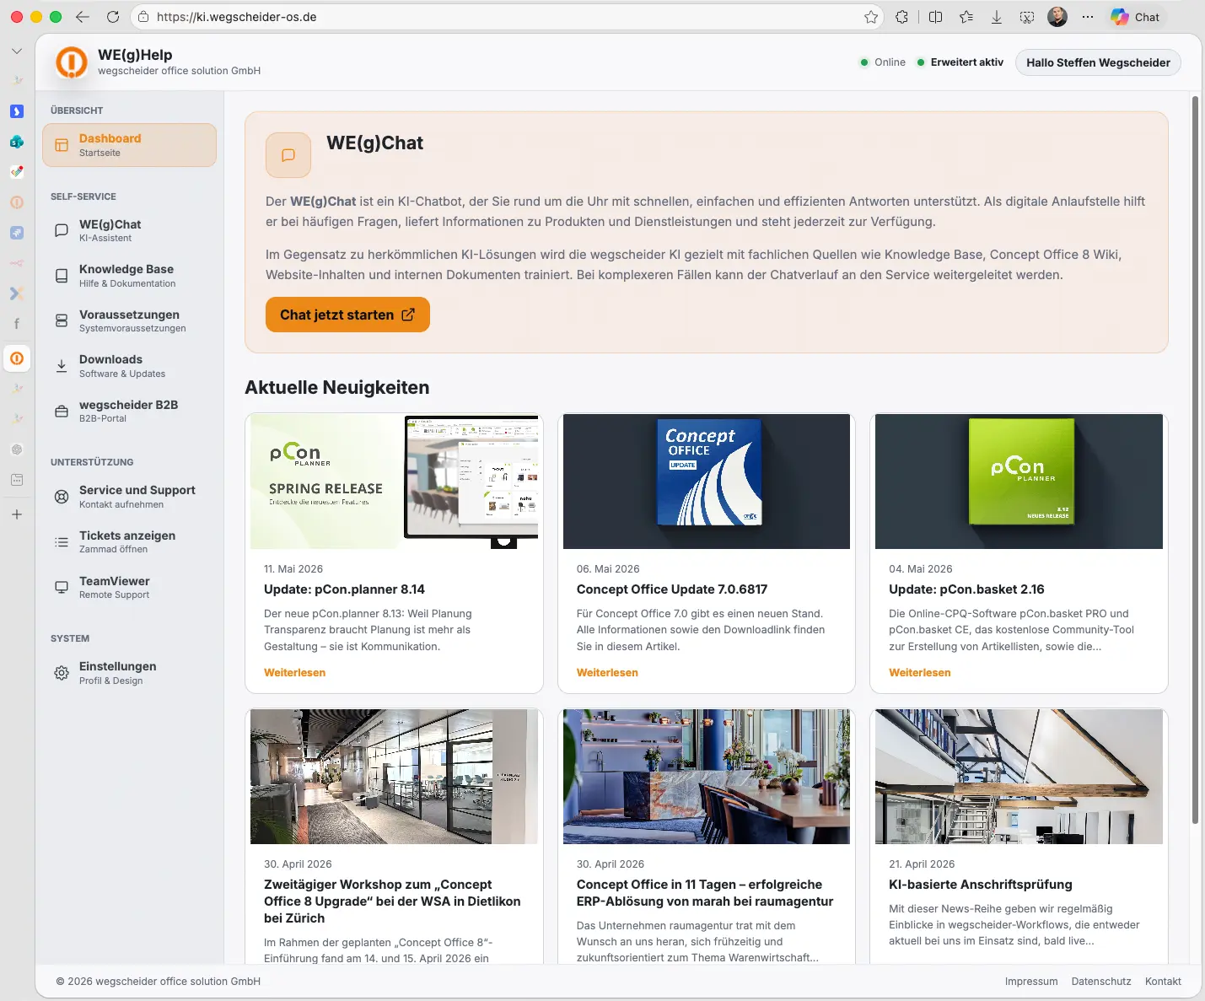Image resolution: width=1205 pixels, height=1001 pixels.
Task: Click the green pCon planner box thumbnail
Action: (1019, 482)
